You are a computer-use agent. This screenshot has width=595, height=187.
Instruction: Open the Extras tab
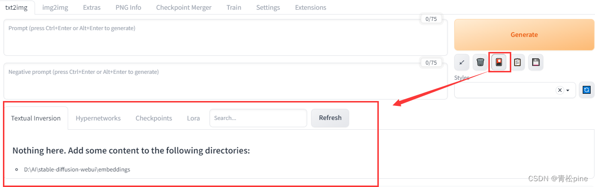(x=92, y=7)
